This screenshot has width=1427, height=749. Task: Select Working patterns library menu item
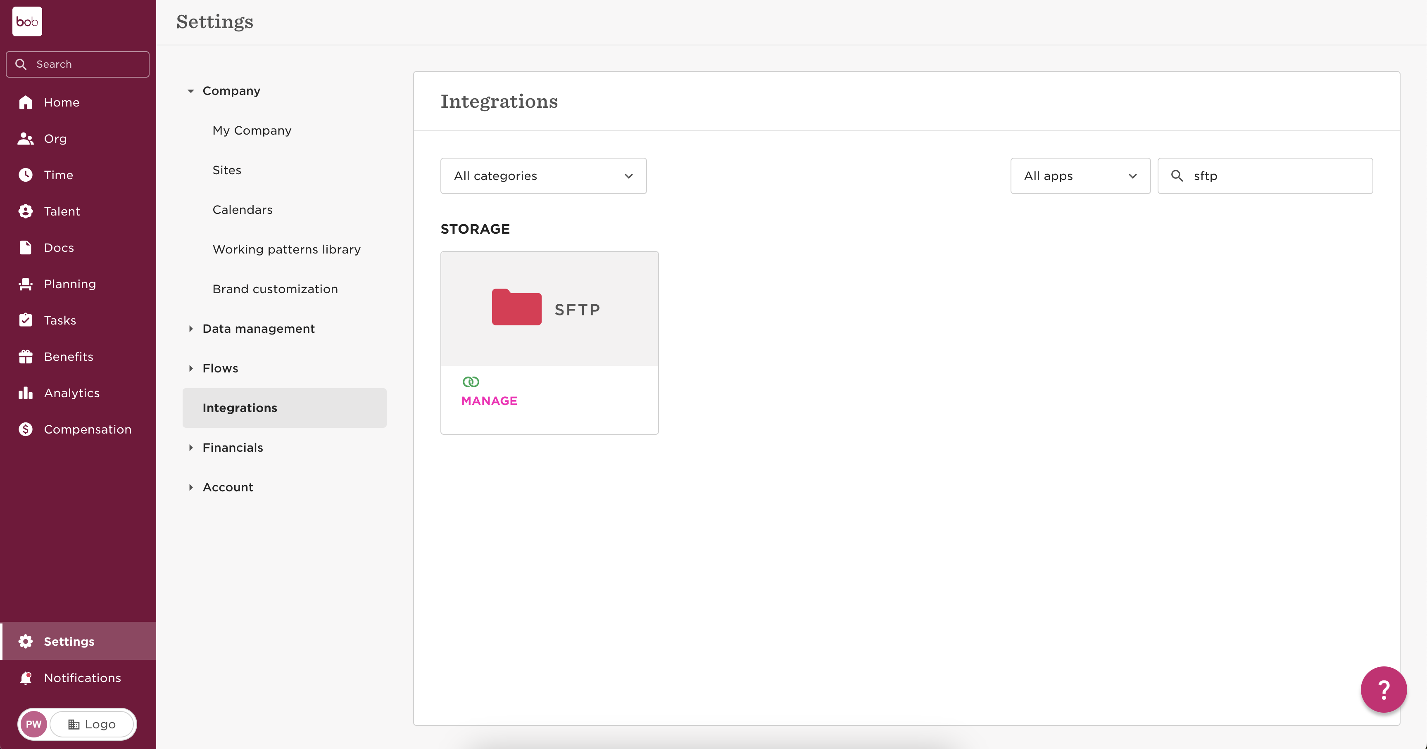coord(286,249)
